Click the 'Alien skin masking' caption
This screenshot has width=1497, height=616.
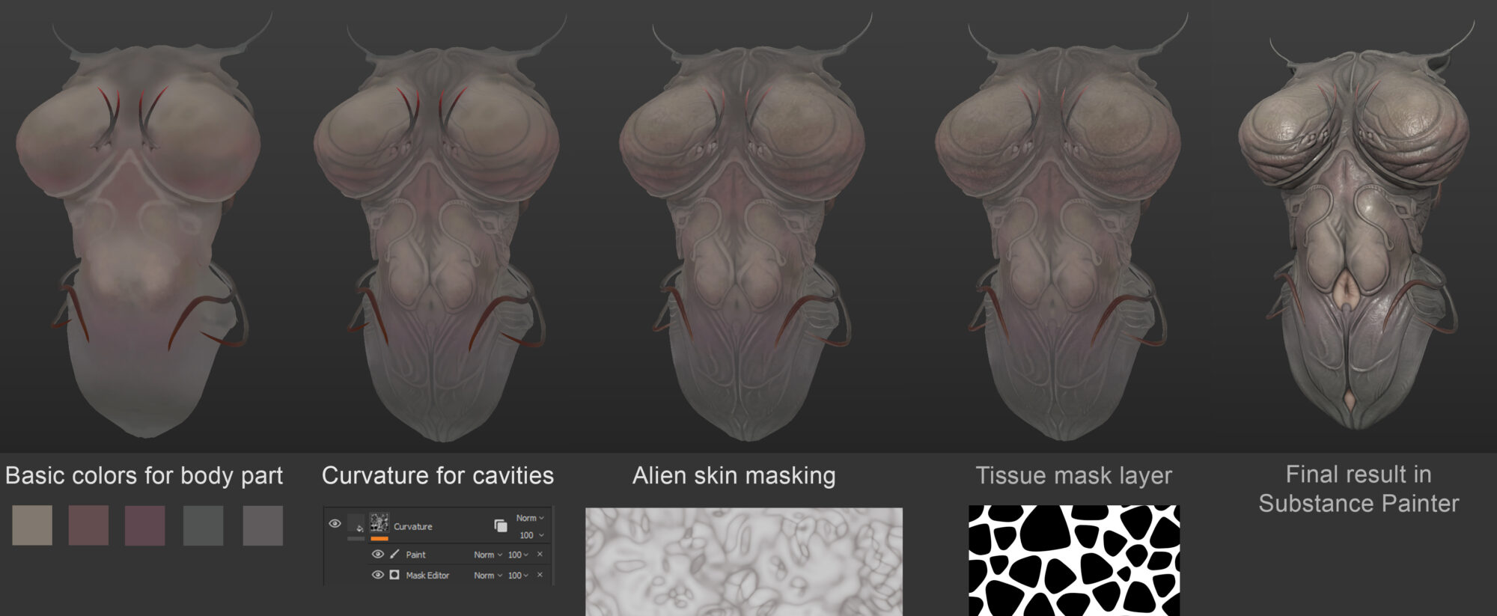(x=734, y=476)
